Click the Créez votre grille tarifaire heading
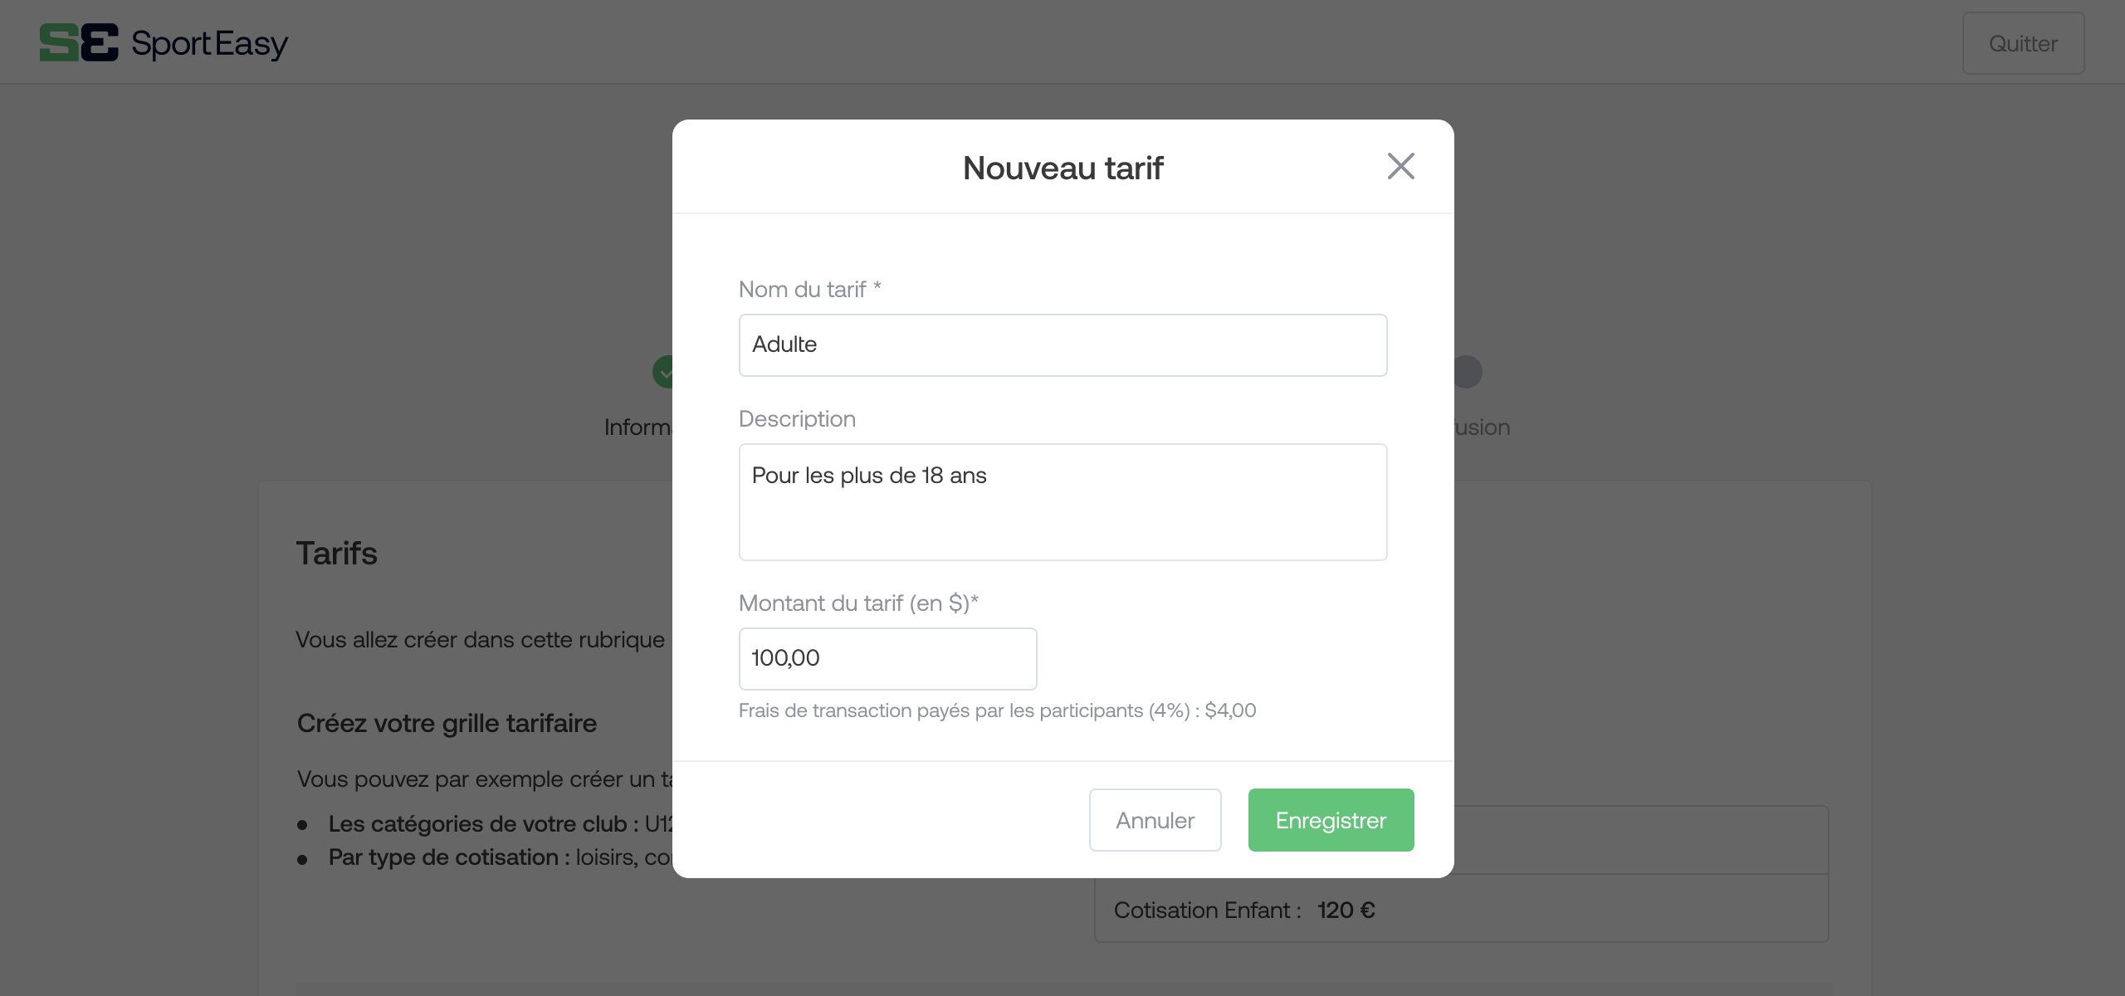 (447, 724)
